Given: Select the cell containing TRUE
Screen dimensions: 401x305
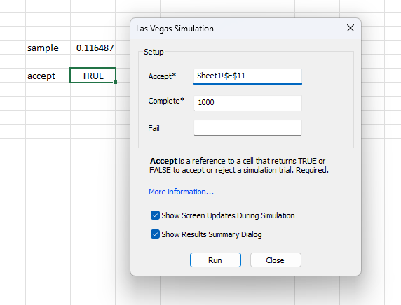Looking at the screenshot, I should pos(93,76).
